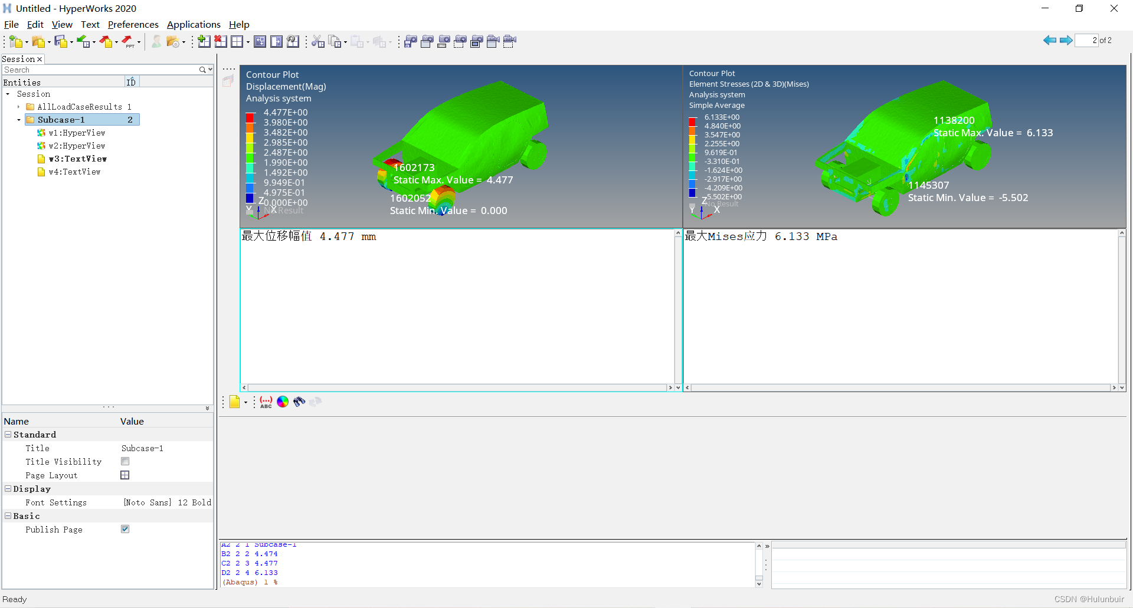The width and height of the screenshot is (1133, 608).
Task: Open the Applications menu
Action: 194,24
